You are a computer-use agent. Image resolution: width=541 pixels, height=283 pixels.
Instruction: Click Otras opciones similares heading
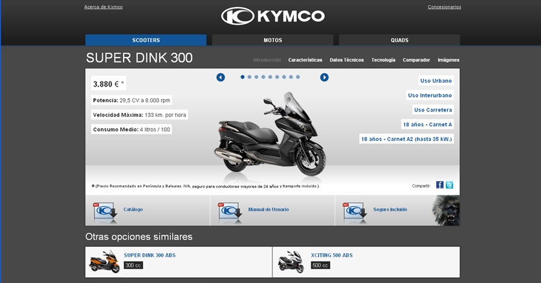click(138, 236)
